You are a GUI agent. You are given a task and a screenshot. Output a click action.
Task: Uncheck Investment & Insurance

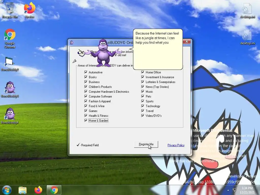(143, 77)
